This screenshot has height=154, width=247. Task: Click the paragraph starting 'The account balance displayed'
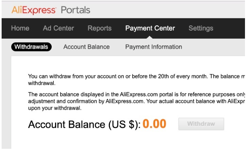click(136, 101)
